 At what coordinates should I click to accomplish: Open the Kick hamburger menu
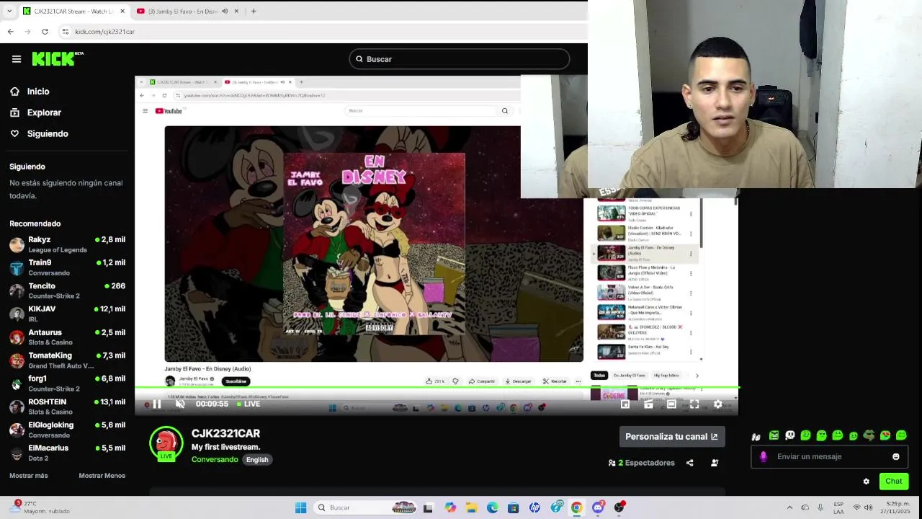[17, 59]
